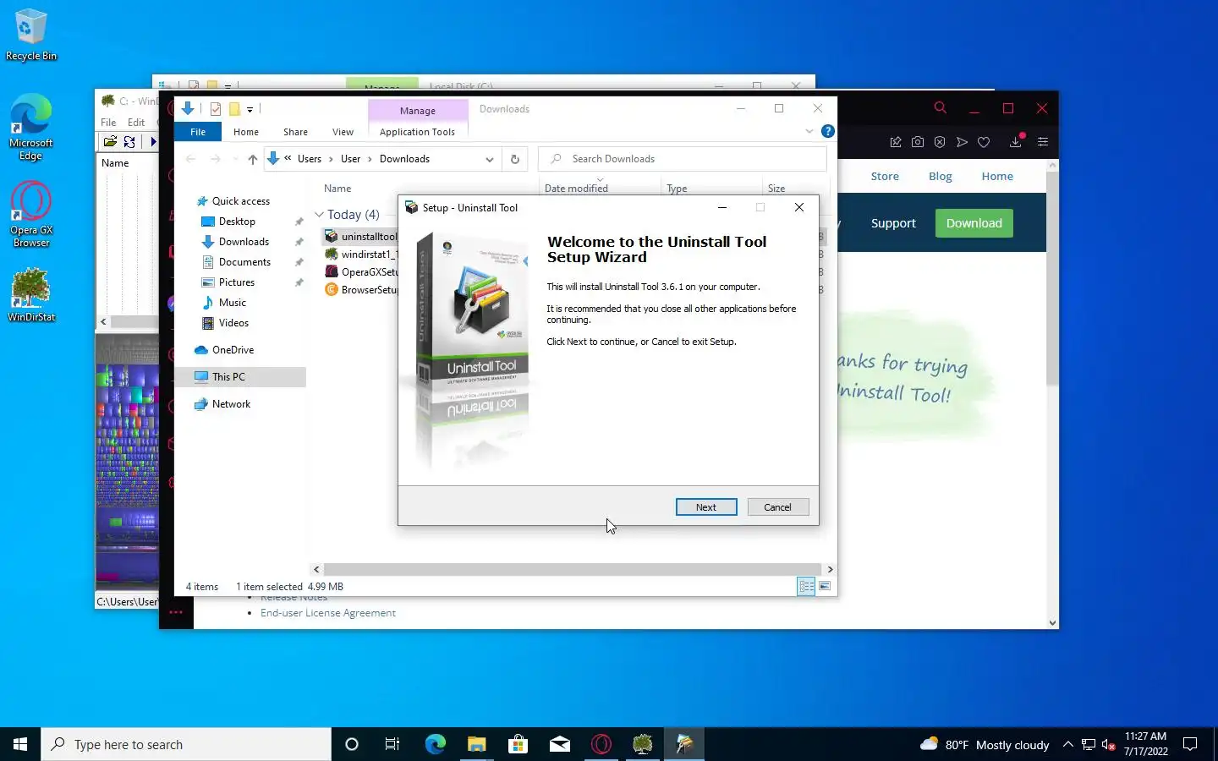Select Music in navigation pane

coord(232,303)
